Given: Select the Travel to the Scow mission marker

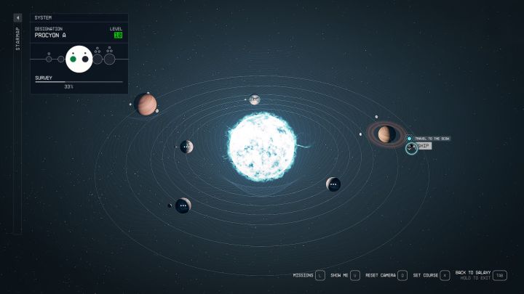Looking at the screenshot, I should coord(409,139).
